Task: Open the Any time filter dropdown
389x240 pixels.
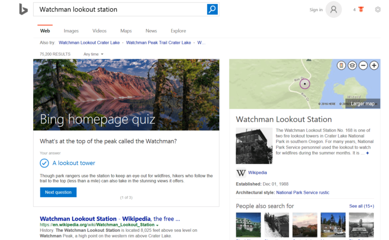Action: (x=93, y=54)
